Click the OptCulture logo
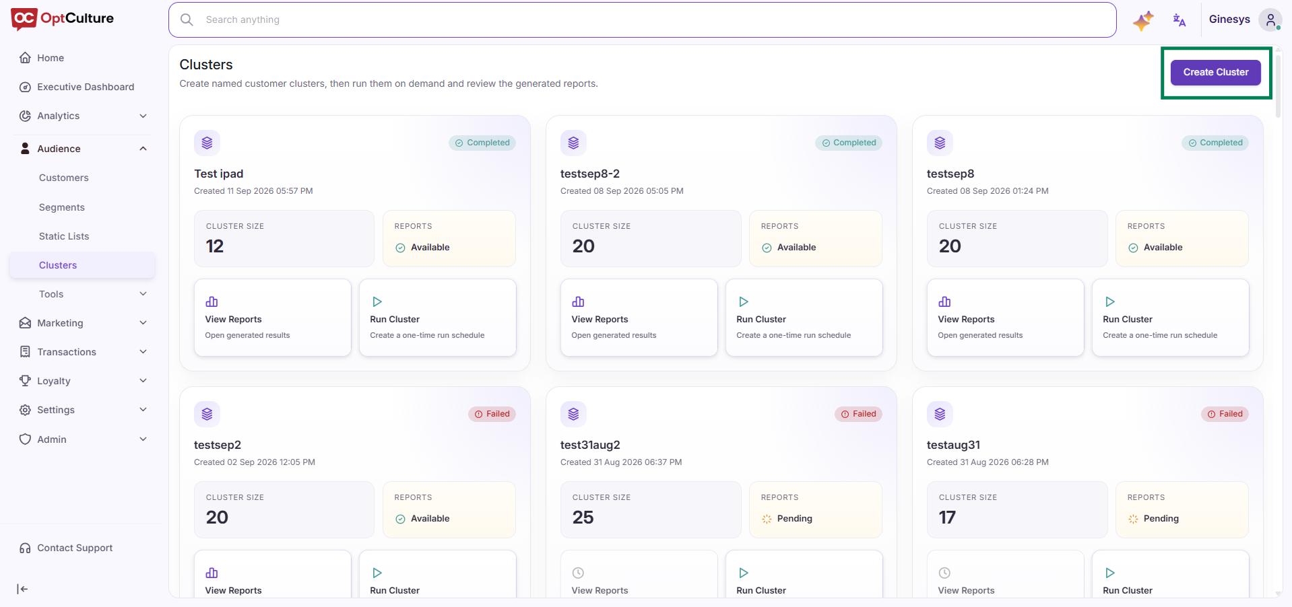 [x=63, y=19]
